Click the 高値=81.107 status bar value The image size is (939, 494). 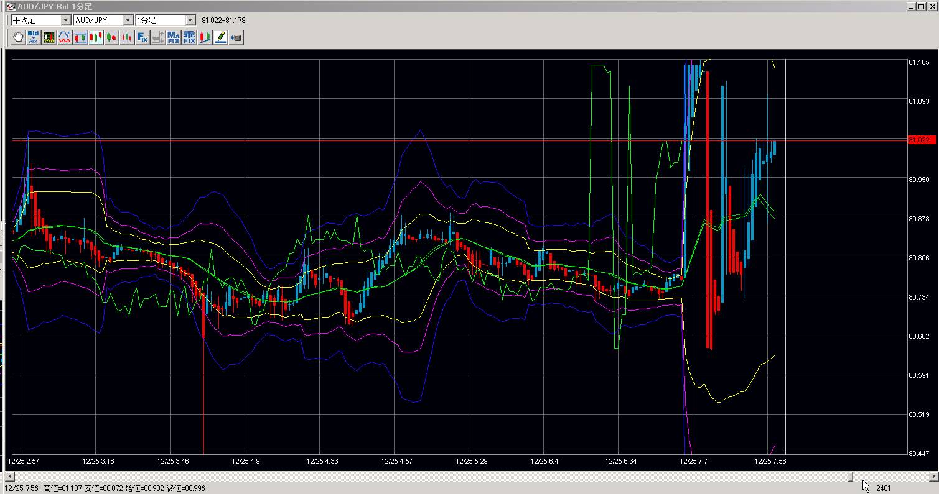pos(63,488)
